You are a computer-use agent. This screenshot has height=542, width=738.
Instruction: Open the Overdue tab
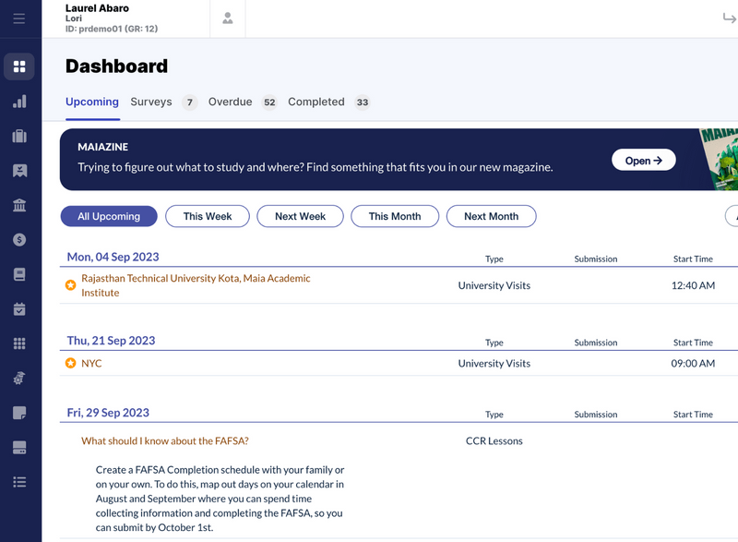coord(230,102)
